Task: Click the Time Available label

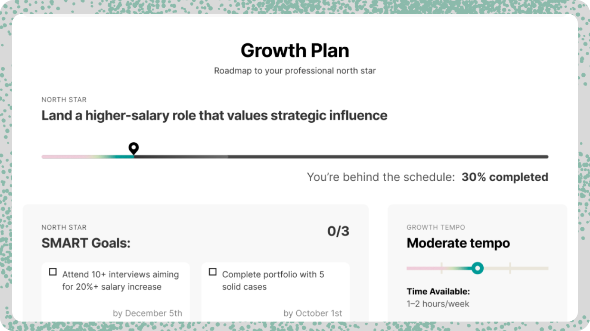Action: (x=438, y=292)
